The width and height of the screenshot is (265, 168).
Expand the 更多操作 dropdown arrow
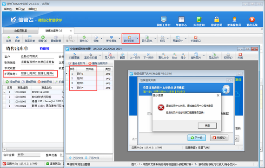pos(119,39)
